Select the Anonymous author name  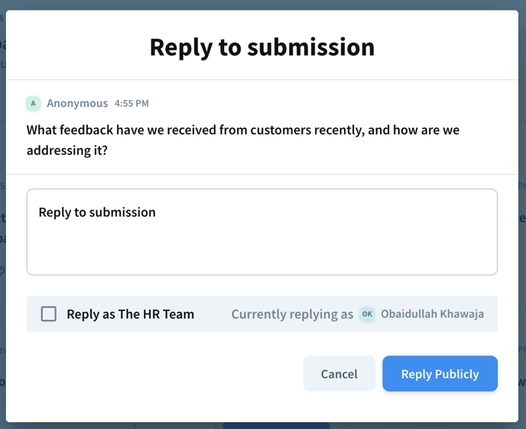click(x=77, y=103)
